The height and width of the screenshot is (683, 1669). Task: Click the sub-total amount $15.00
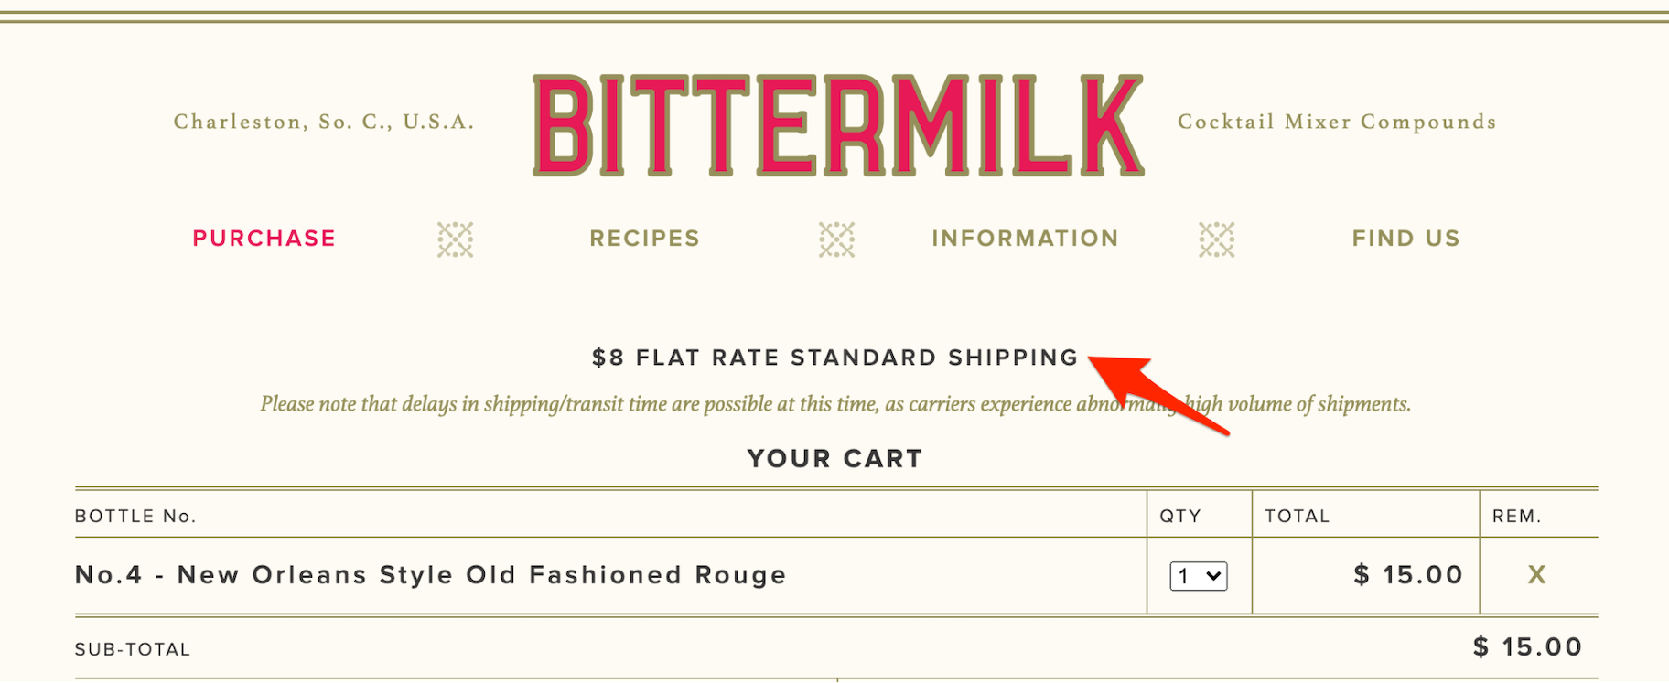[1527, 647]
